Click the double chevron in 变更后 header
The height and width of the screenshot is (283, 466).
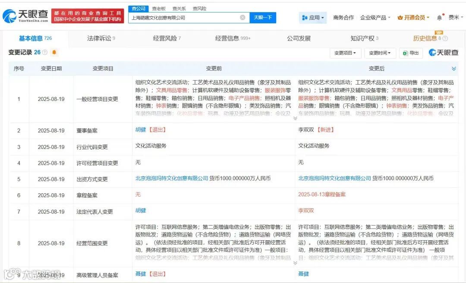[454, 69]
